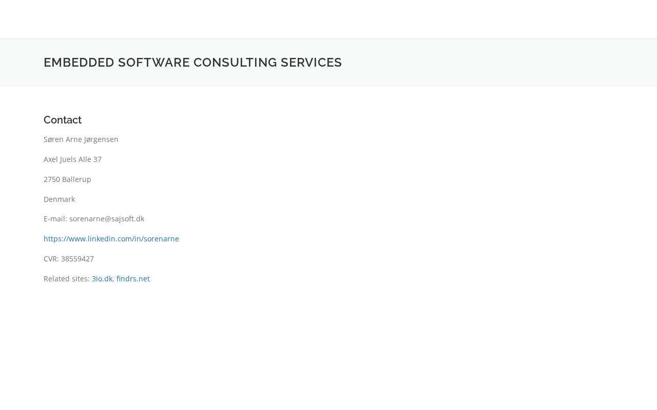Click the sorenarne@sajsoft.dk email address
Screen dimensions: 657x410
[107, 219]
